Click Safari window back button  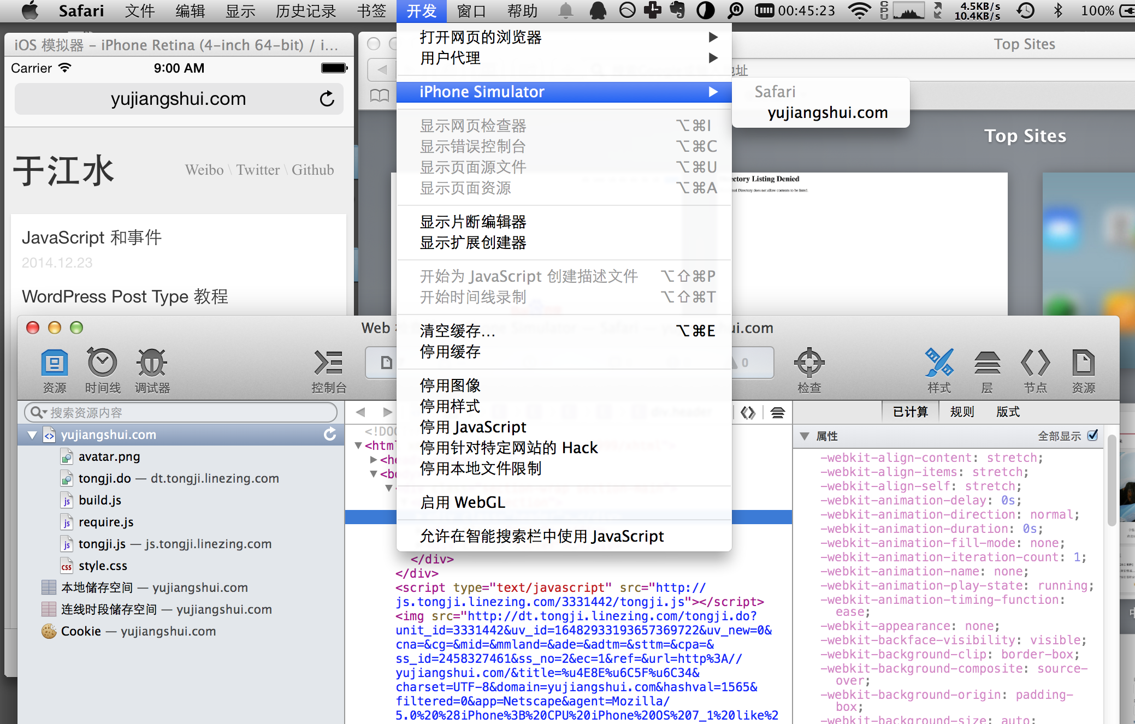[382, 69]
